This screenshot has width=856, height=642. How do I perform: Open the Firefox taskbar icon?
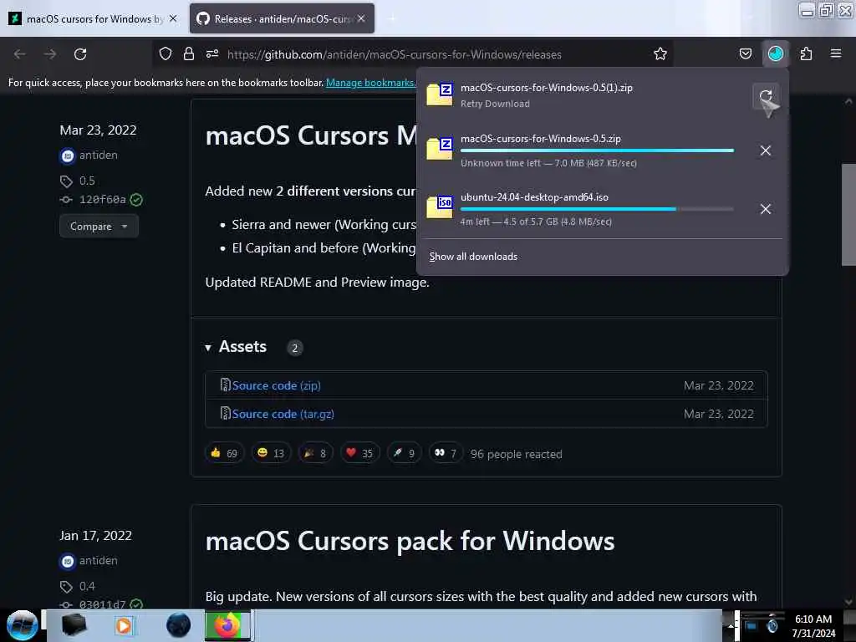(x=227, y=625)
